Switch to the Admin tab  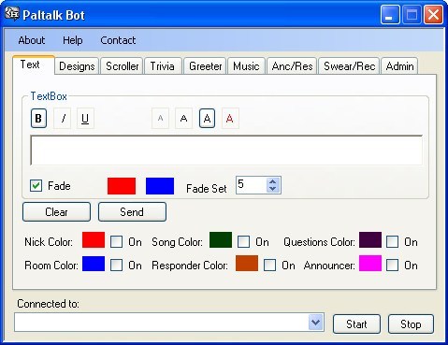click(x=399, y=66)
